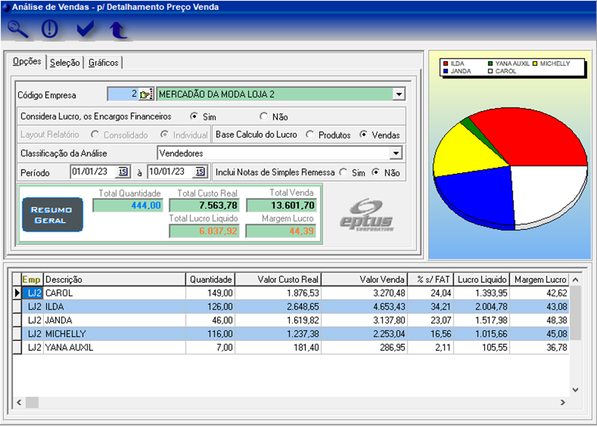
Task: Click the return arrow toolbar icon
Action: pos(119,30)
